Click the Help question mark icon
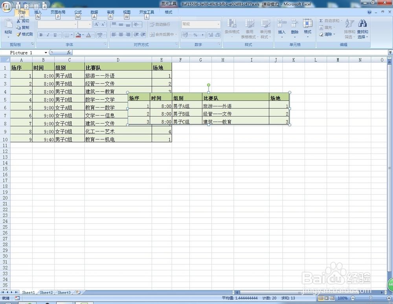The width and height of the screenshot is (393, 304). click(x=369, y=12)
